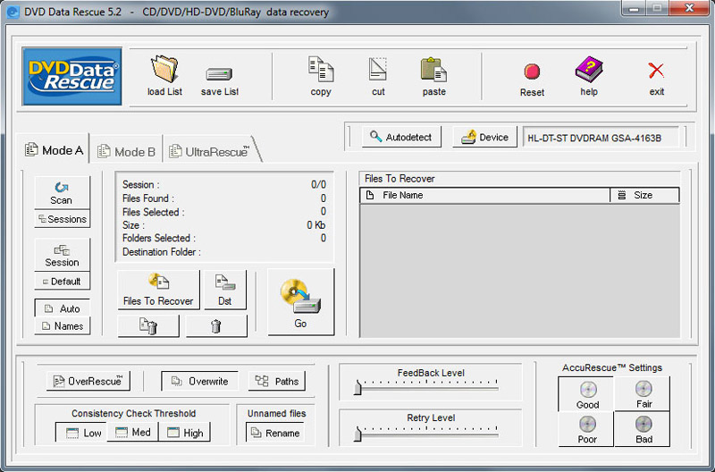Toggle the Paths option
This screenshot has height=472, width=715.
(x=277, y=381)
